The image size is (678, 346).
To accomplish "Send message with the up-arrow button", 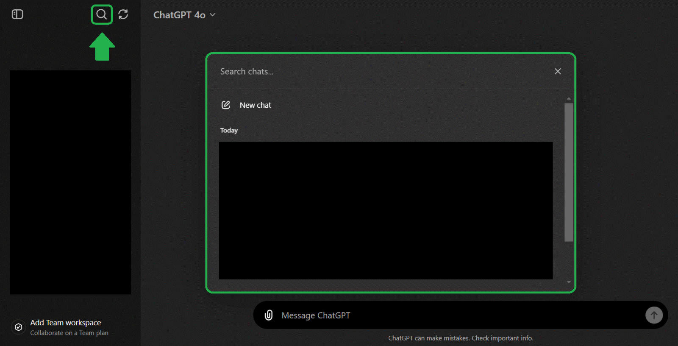I will point(654,315).
